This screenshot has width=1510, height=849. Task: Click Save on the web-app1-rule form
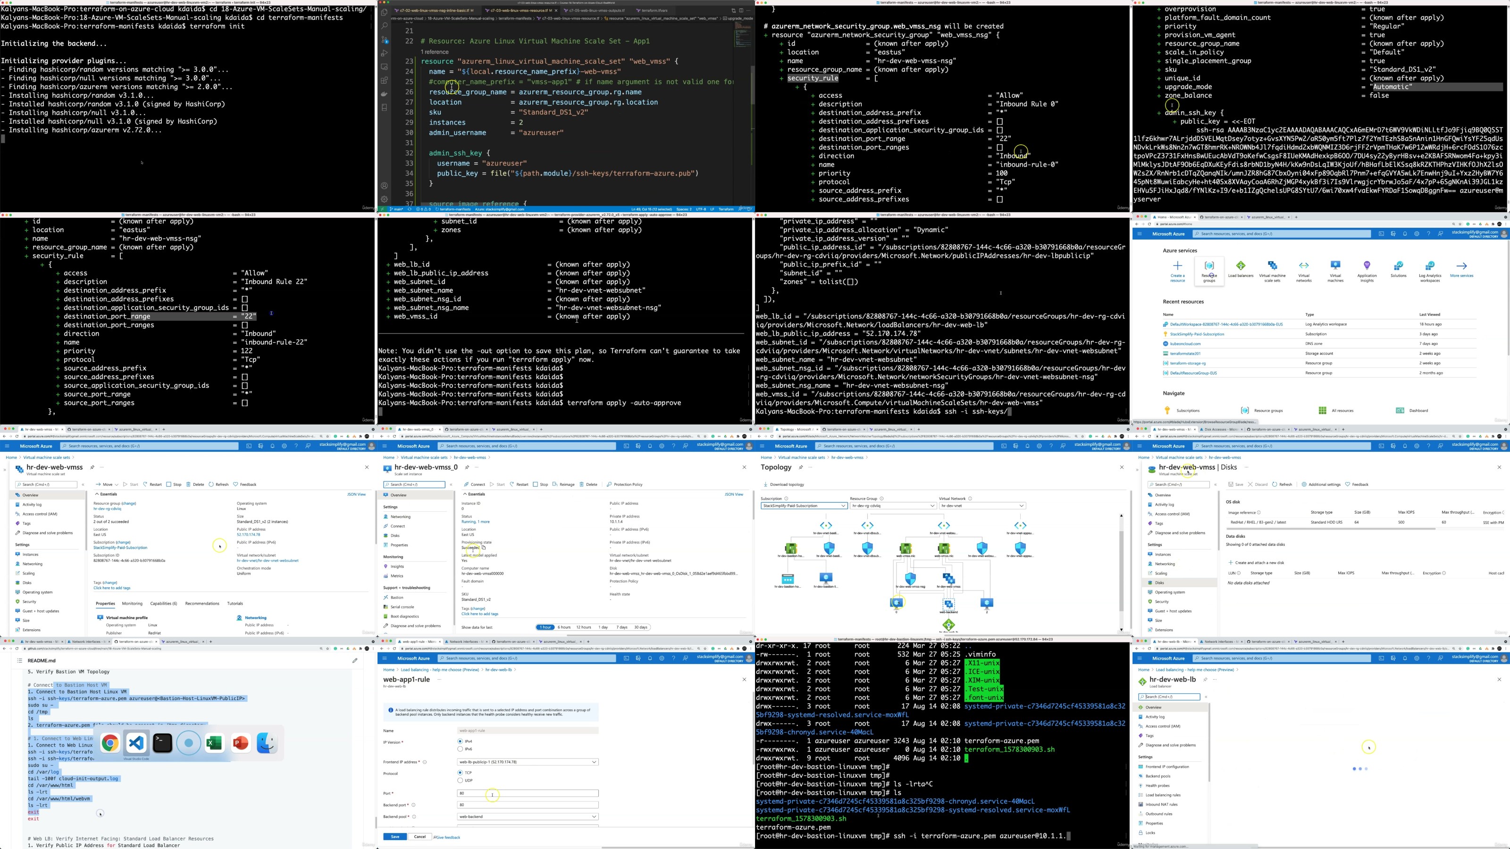(394, 837)
